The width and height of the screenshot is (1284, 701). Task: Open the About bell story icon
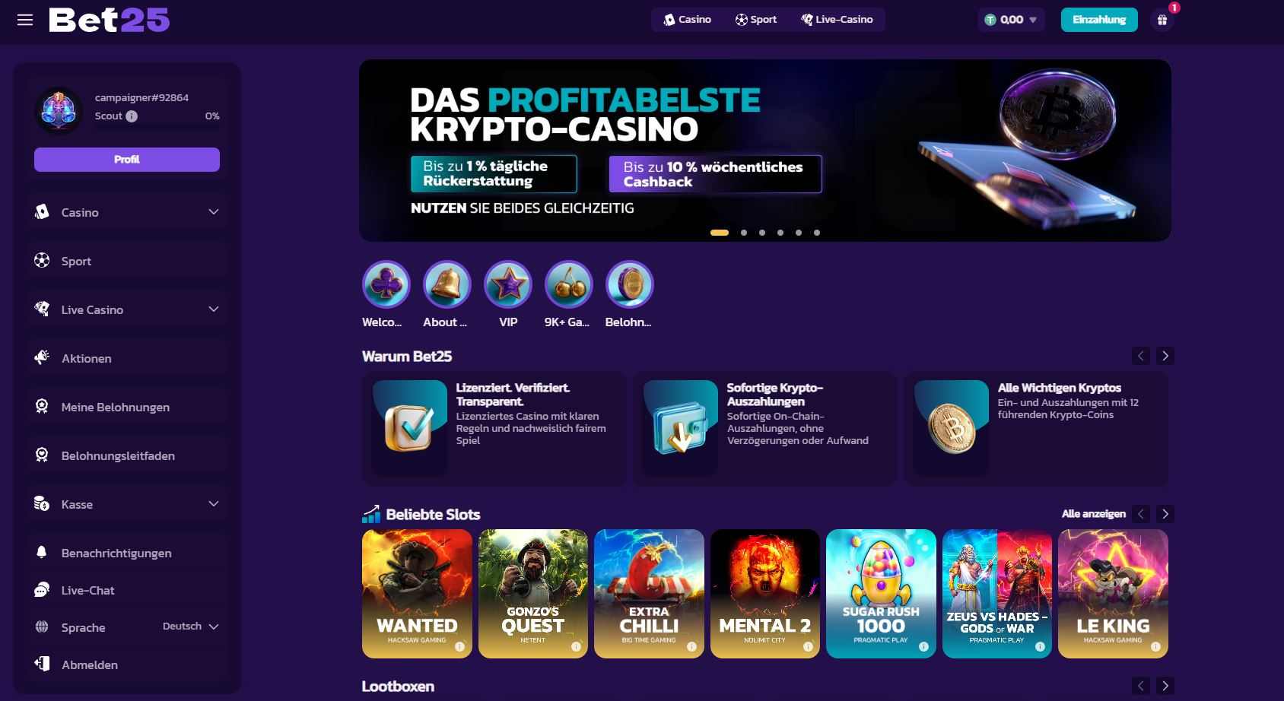pyautogui.click(x=447, y=285)
